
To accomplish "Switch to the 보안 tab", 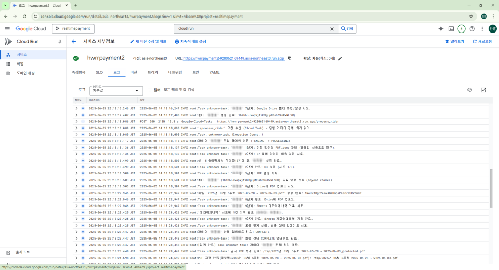I will pyautogui.click(x=196, y=72).
